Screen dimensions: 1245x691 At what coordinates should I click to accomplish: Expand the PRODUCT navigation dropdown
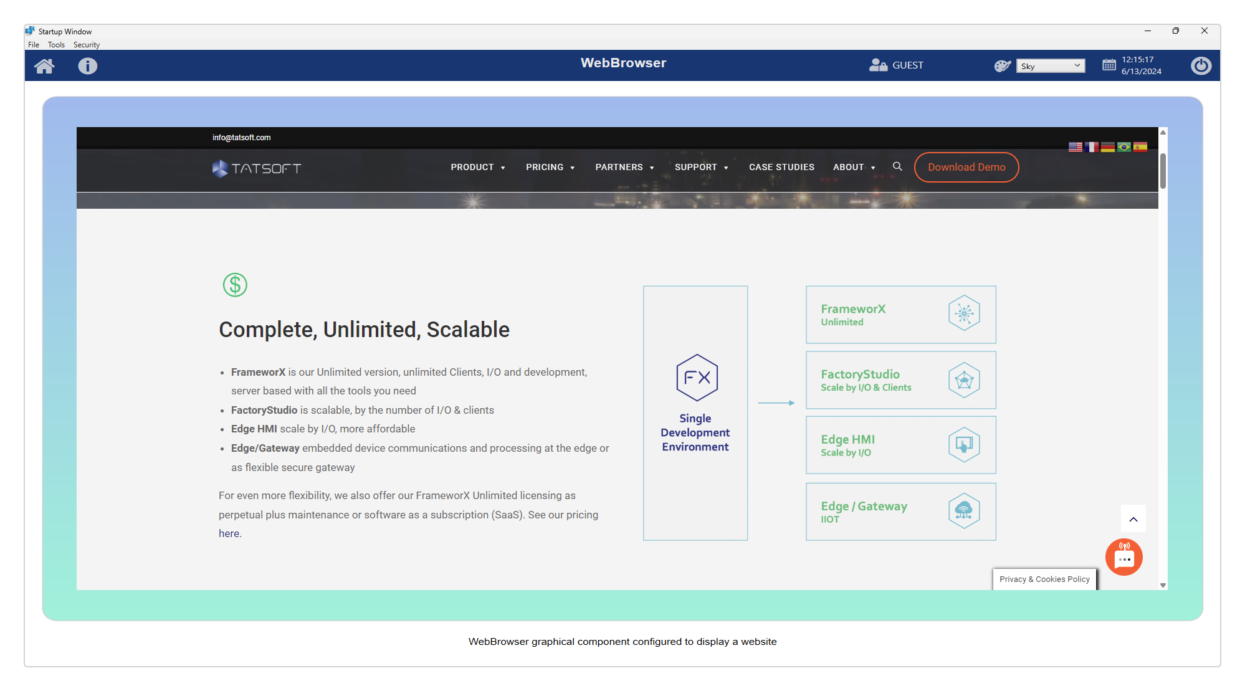pyautogui.click(x=477, y=167)
